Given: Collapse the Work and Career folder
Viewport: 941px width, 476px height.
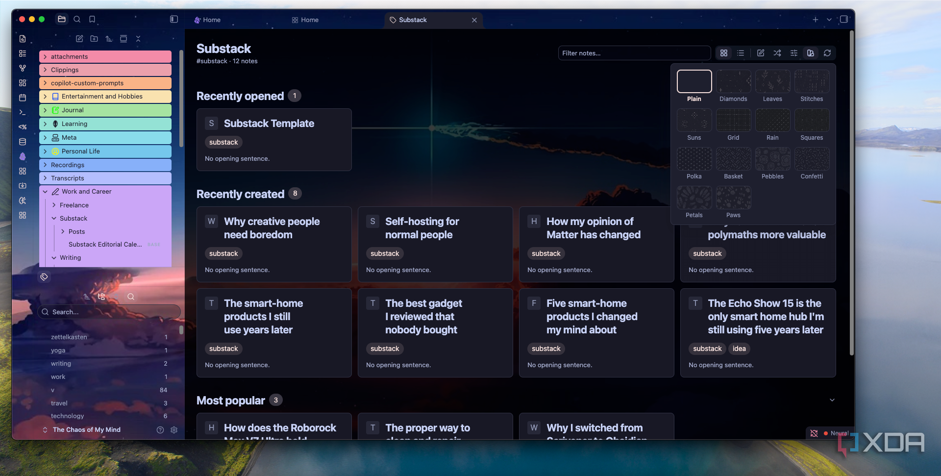Looking at the screenshot, I should point(45,192).
